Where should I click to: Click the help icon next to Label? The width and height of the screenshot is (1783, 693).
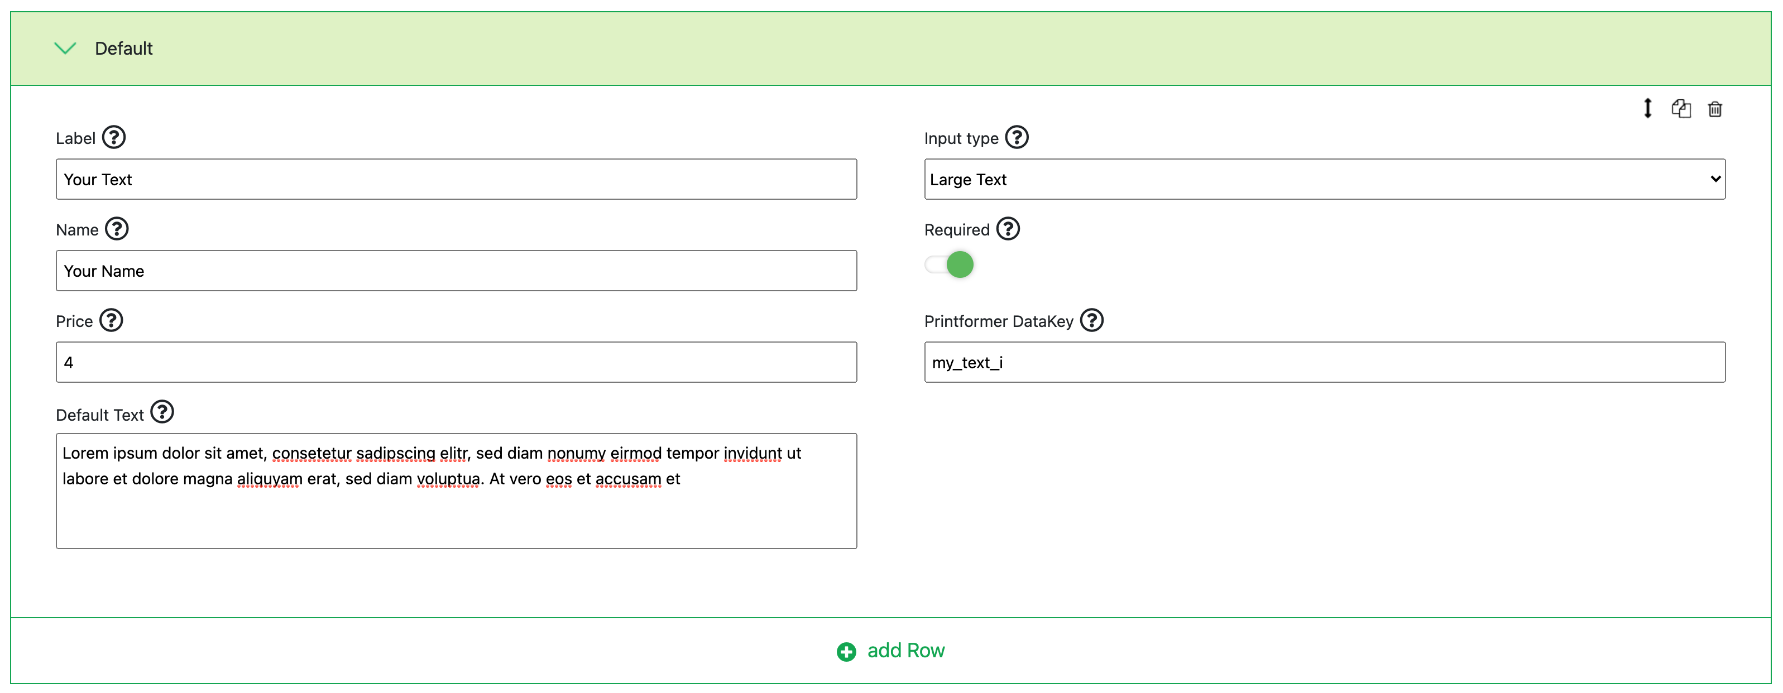113,137
